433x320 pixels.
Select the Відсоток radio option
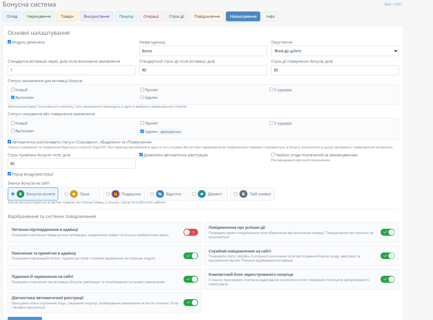152,194
